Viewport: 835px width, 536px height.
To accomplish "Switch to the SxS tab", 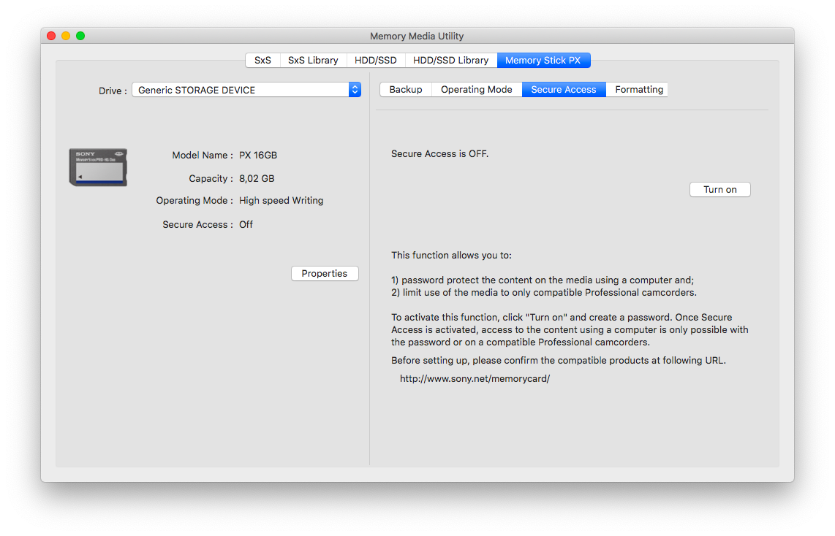I will [x=262, y=60].
